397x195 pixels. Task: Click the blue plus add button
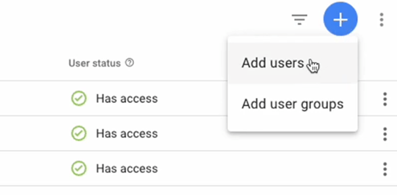tap(340, 19)
